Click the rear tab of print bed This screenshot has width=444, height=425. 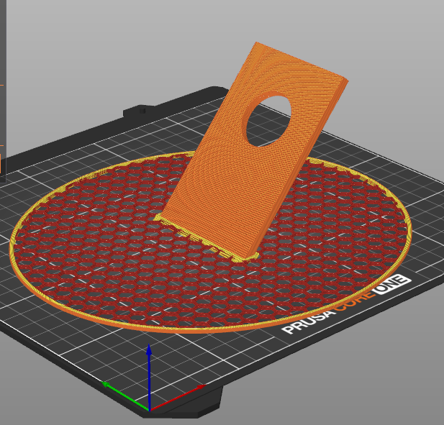point(140,110)
